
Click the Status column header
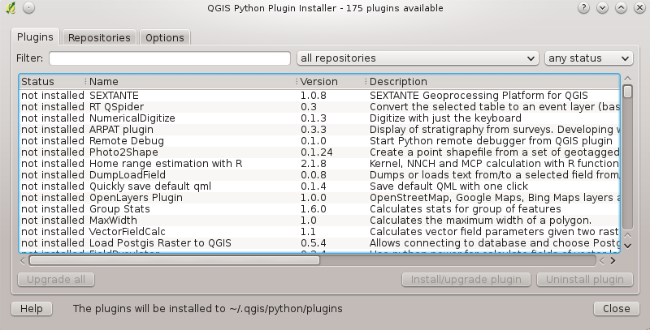coord(50,81)
